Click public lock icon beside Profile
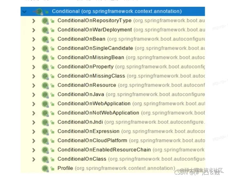 click(x=52, y=168)
